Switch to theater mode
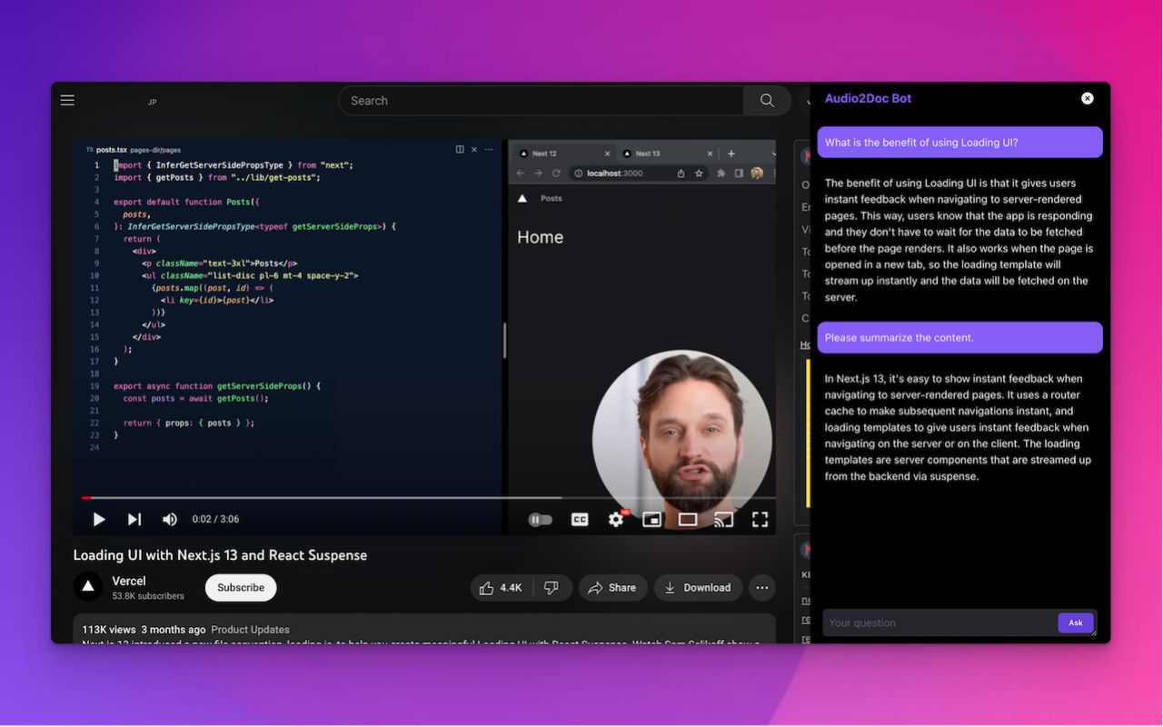Viewport: 1163px width, 727px height. pos(687,519)
